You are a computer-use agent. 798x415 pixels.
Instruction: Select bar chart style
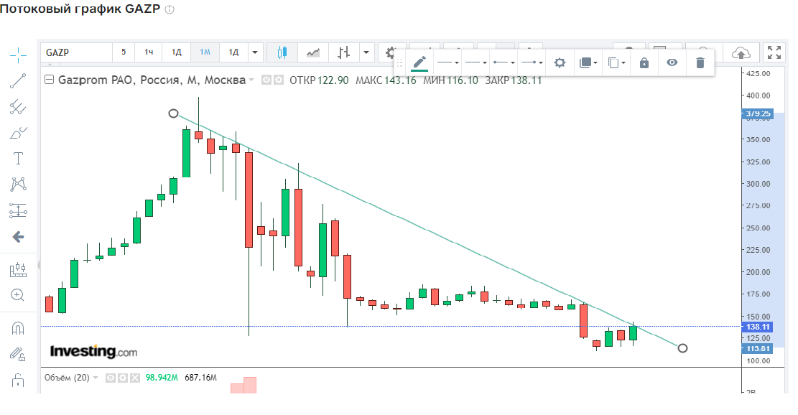(x=344, y=52)
